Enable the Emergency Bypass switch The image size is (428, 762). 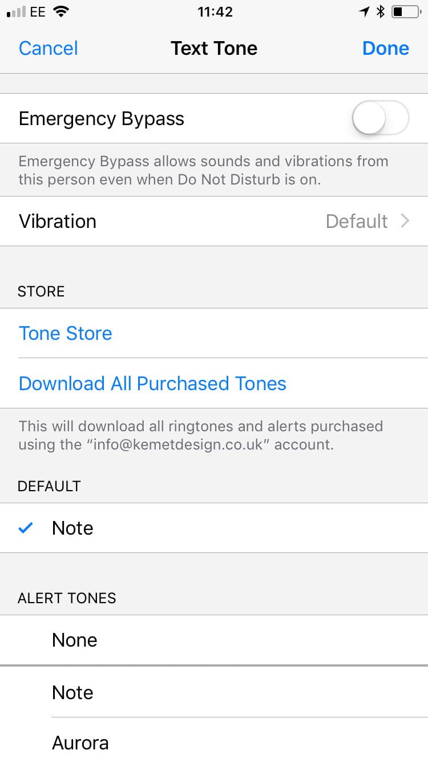[381, 119]
